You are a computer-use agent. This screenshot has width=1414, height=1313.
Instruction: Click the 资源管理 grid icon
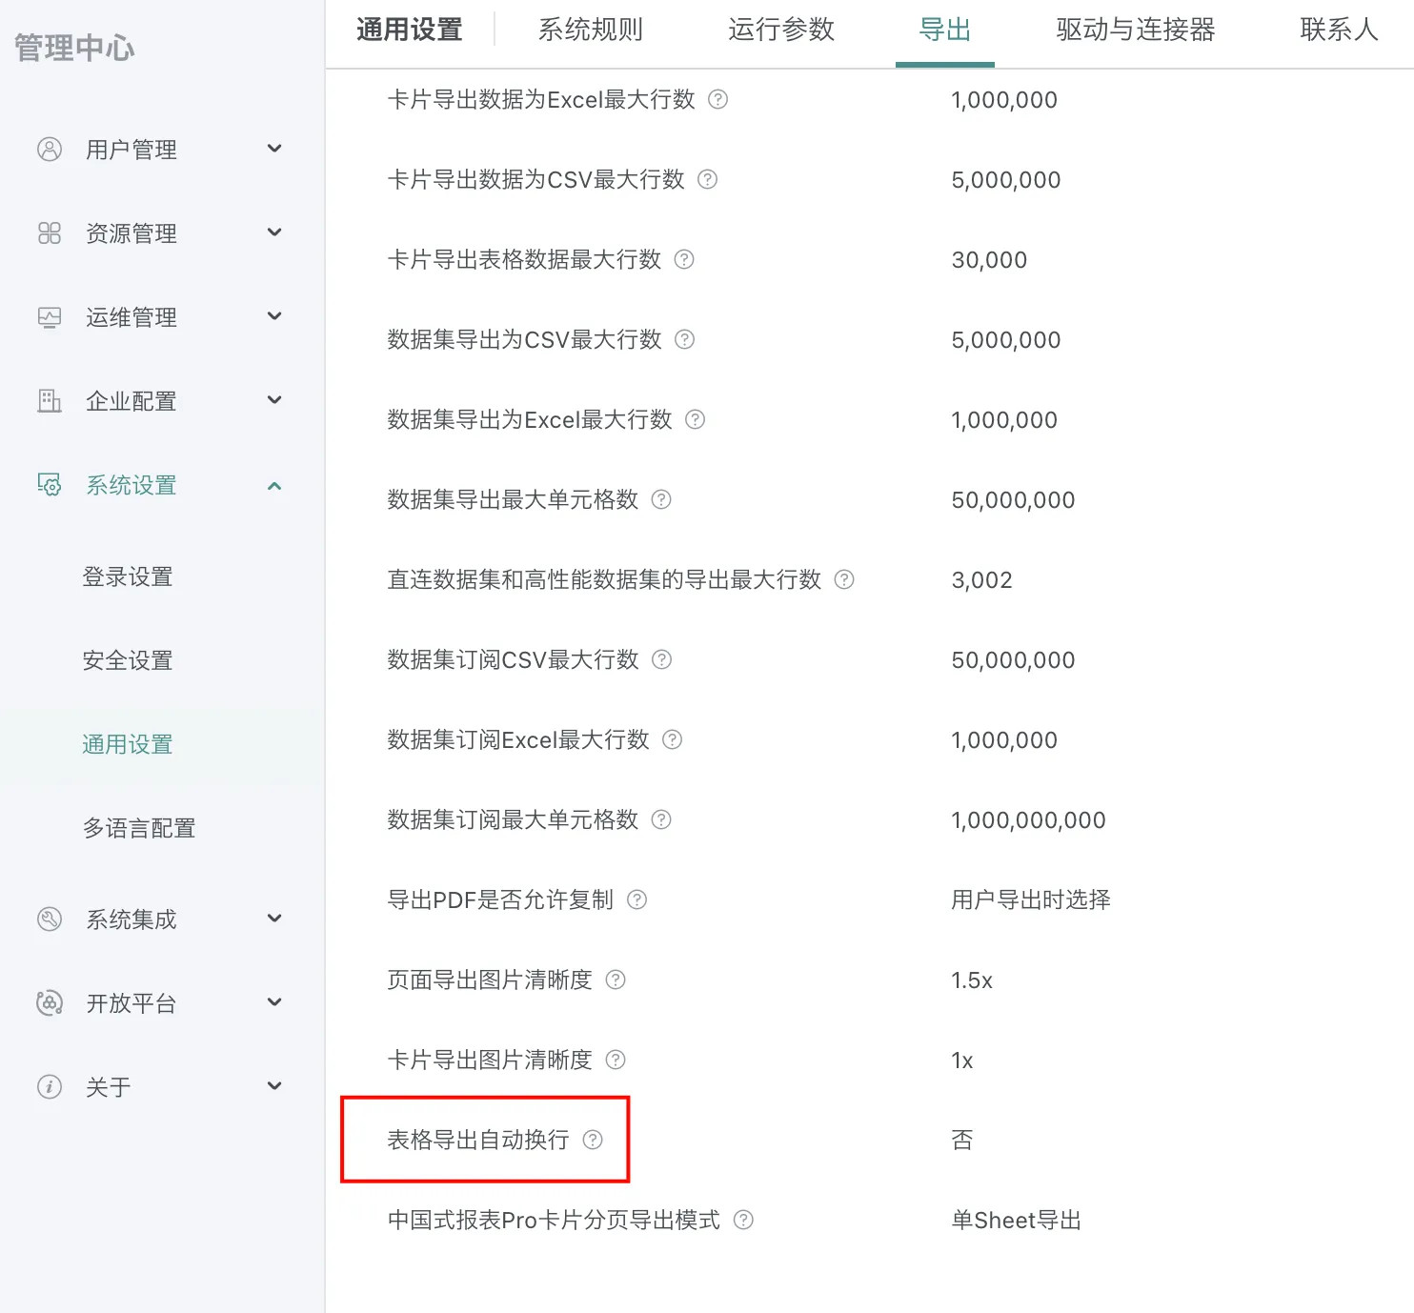coord(50,233)
